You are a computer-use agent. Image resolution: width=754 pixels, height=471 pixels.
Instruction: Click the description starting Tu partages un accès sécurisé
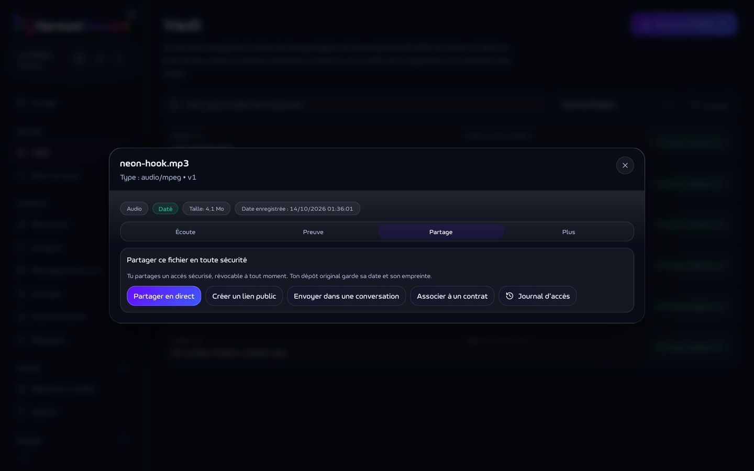tap(279, 276)
